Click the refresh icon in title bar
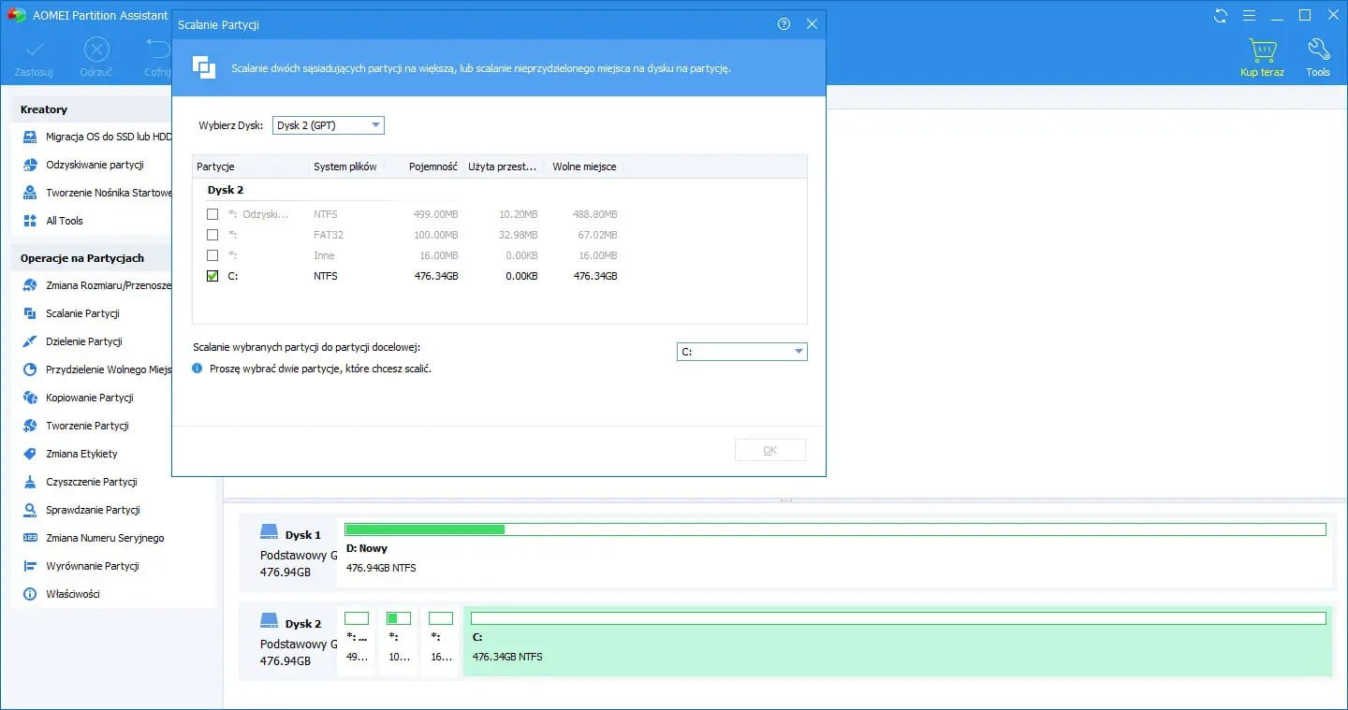This screenshot has height=710, width=1348. (x=1220, y=16)
